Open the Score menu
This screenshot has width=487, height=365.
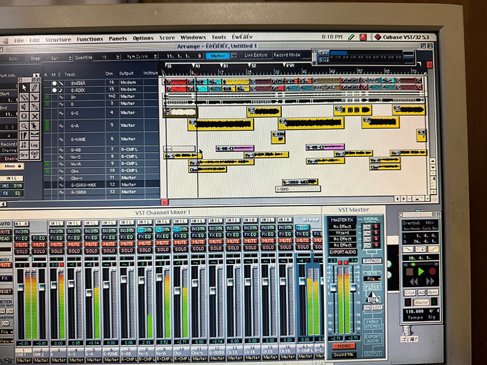[167, 38]
